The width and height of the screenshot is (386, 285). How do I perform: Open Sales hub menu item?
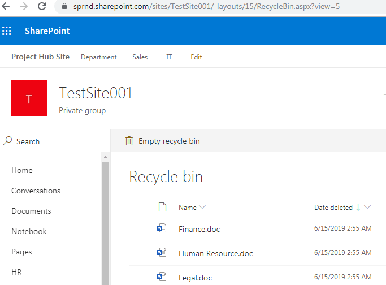tap(140, 57)
